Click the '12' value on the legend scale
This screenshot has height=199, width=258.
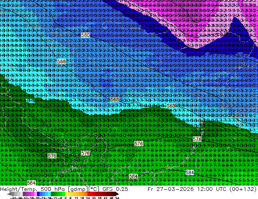click(x=77, y=198)
